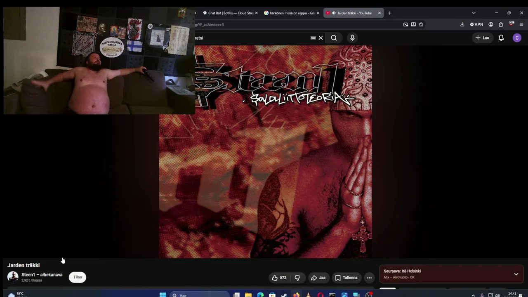The image size is (528, 297).
Task: Switch to the härkönen missä on reppu tab
Action: tap(292, 13)
